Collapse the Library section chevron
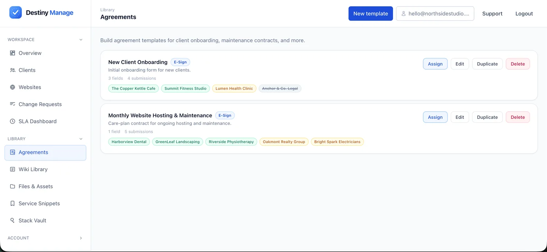This screenshot has width=547, height=252. pyautogui.click(x=81, y=139)
